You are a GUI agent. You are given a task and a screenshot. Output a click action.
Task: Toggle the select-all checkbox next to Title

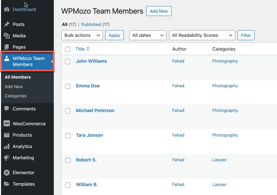coord(68,49)
